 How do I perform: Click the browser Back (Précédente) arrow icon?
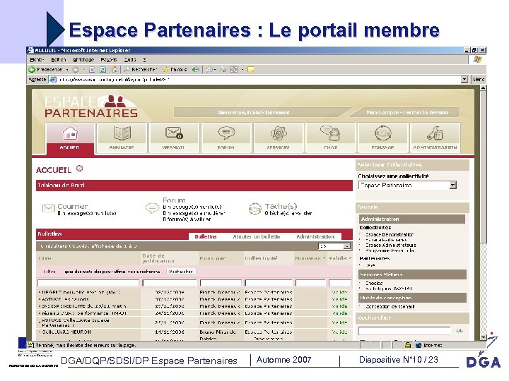pyautogui.click(x=32, y=69)
